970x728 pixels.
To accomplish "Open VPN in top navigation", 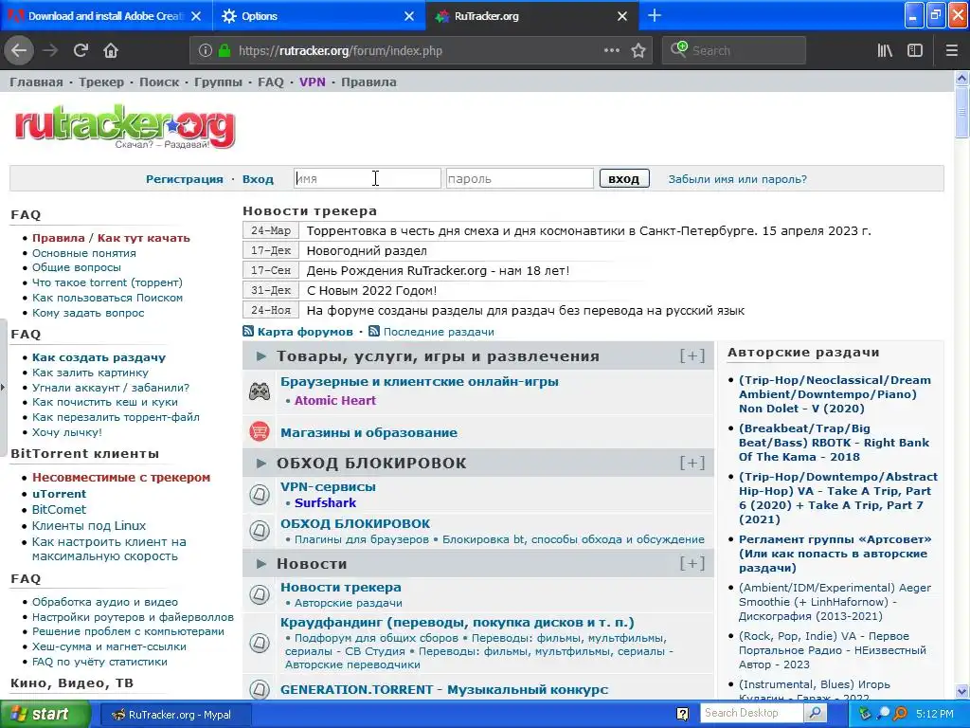I will point(313,82).
